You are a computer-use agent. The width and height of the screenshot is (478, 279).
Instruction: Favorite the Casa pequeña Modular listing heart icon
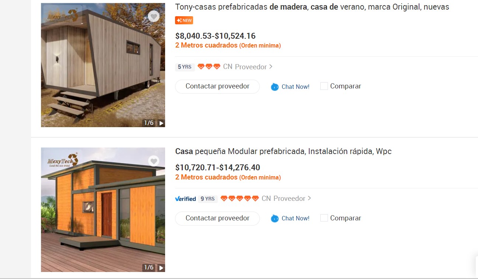coord(154,161)
